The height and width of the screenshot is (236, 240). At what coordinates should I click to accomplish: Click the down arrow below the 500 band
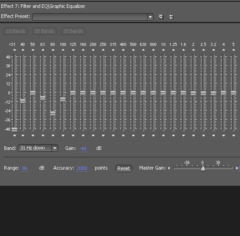133,135
